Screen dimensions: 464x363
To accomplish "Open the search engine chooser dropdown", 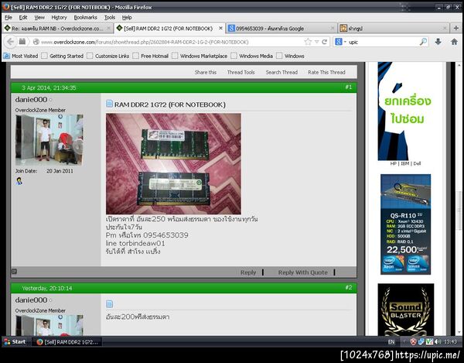I will click(340, 42).
